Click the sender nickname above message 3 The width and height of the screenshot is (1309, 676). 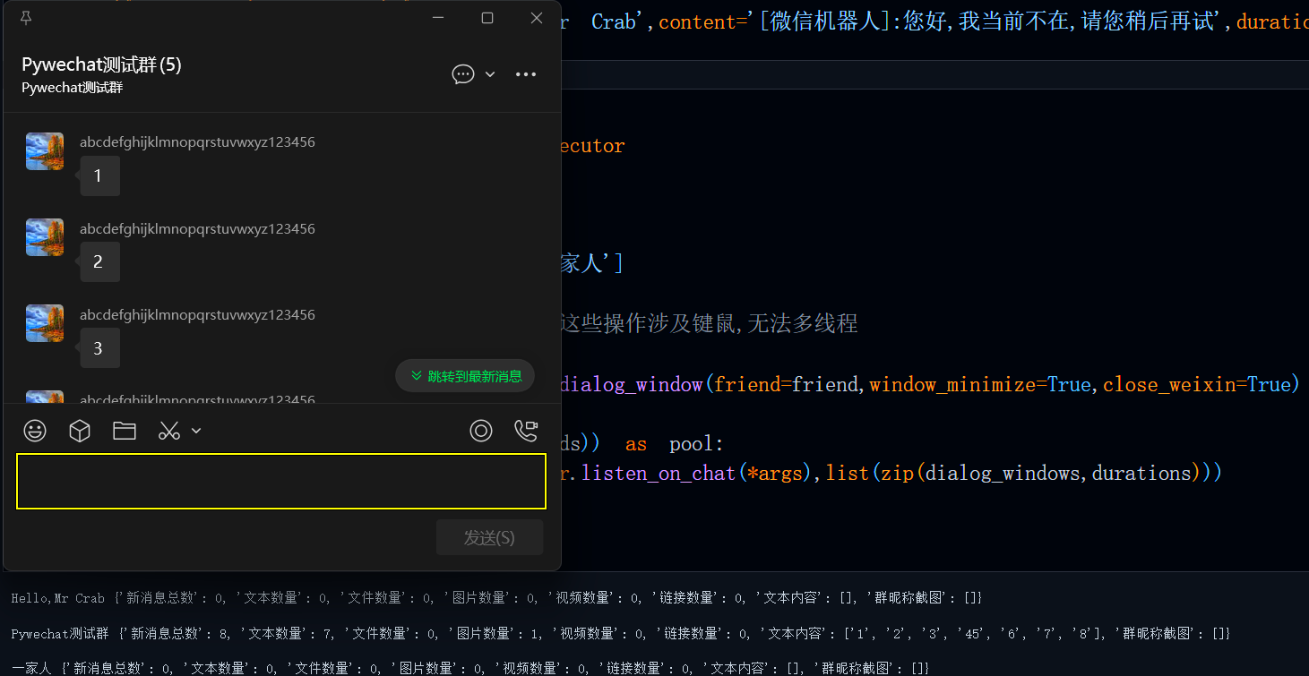point(197,314)
